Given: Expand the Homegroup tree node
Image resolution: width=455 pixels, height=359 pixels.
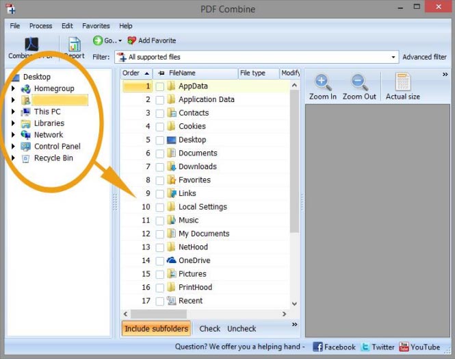Looking at the screenshot, I should point(13,88).
